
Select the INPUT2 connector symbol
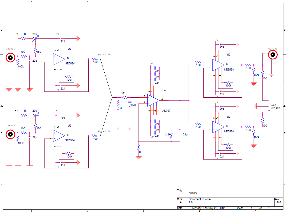tap(10, 134)
